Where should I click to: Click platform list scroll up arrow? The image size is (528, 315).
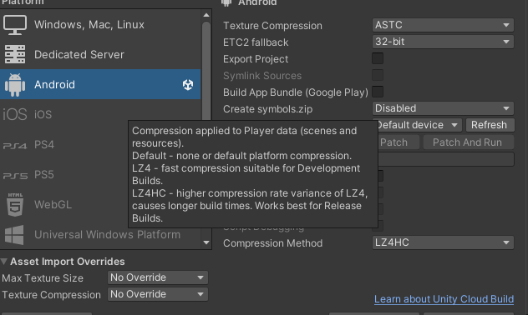click(206, 15)
